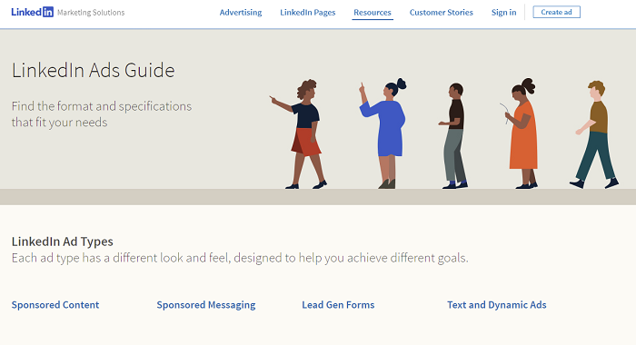Open the LinkedIn Pages menu
Image resolution: width=636 pixels, height=345 pixels.
click(307, 13)
